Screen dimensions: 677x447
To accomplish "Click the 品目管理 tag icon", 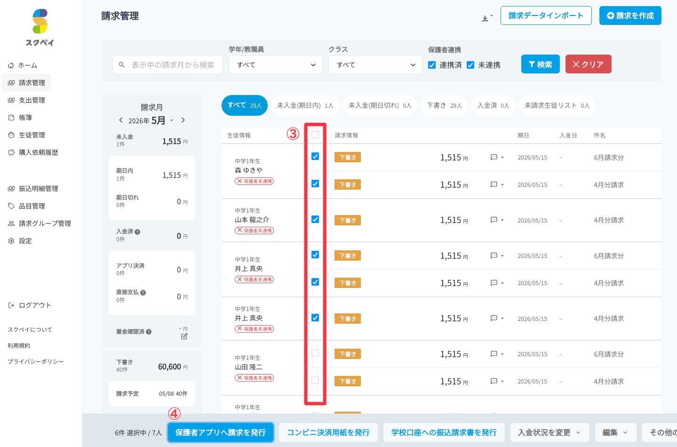I will click(11, 206).
